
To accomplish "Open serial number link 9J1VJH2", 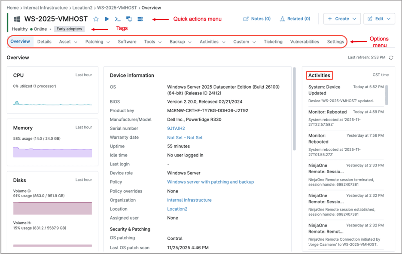I will 175,128.
